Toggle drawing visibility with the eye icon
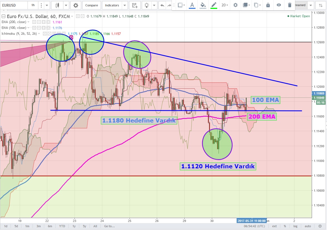 coord(279,5)
